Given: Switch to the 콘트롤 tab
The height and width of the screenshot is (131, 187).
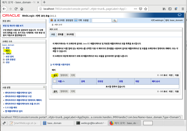Looking at the screenshot, I should tap(61, 34).
